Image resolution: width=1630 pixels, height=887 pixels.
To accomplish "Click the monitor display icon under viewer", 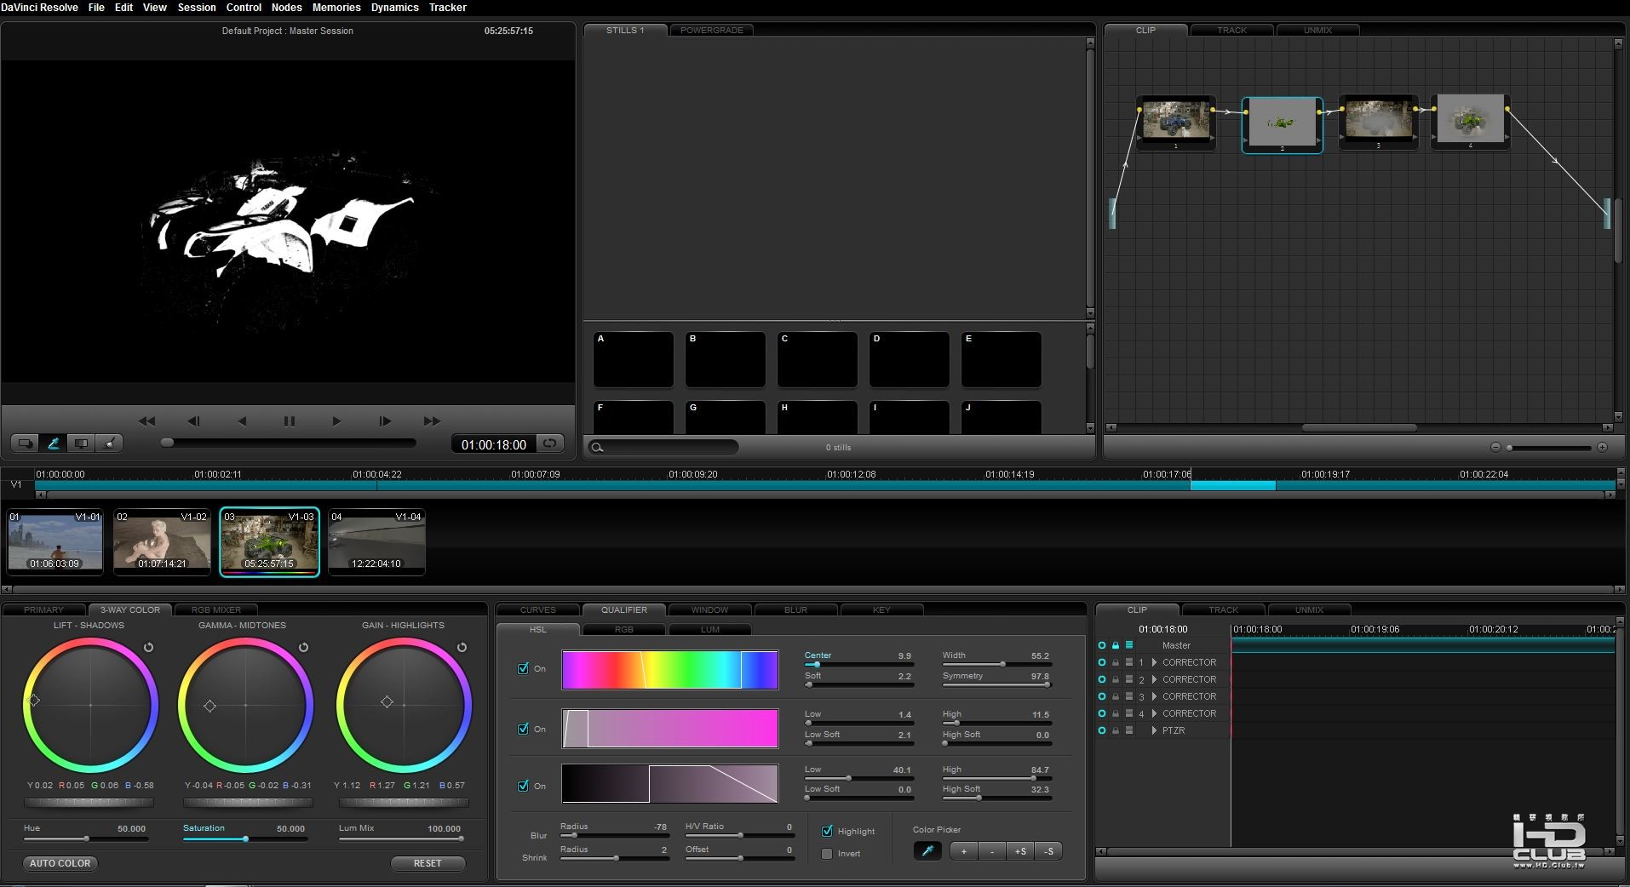I will click(81, 443).
